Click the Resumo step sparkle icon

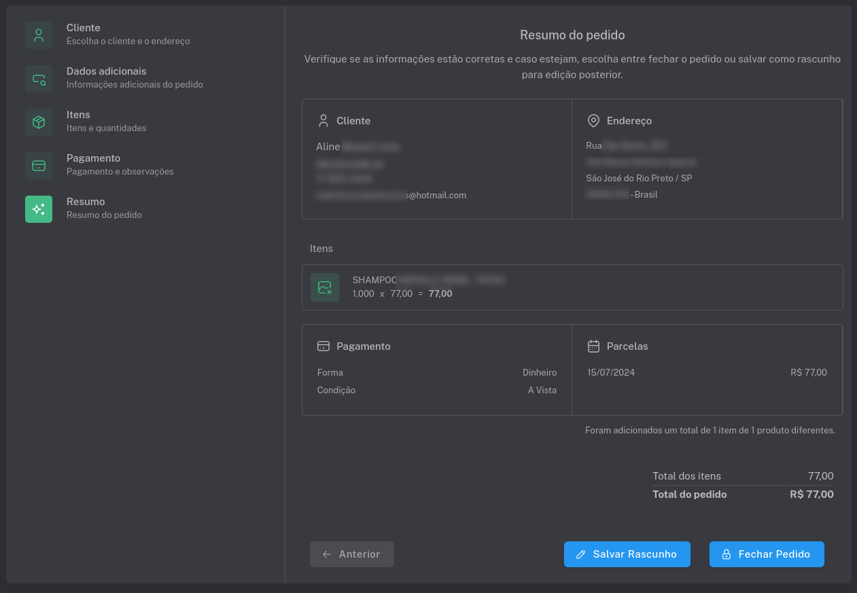pyautogui.click(x=39, y=209)
